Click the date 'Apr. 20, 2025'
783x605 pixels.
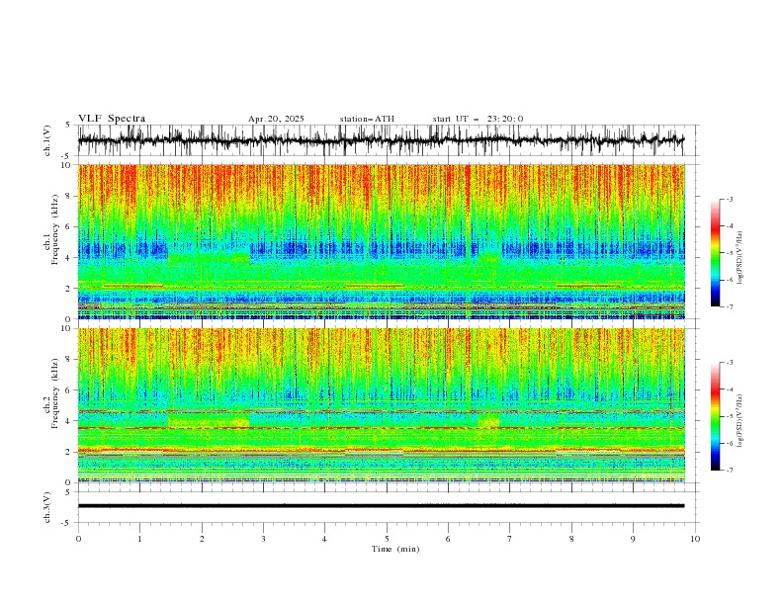pyautogui.click(x=276, y=119)
